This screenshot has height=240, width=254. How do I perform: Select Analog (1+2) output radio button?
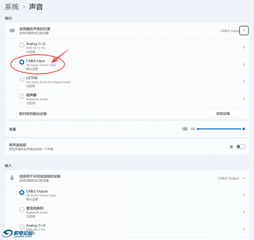click(22, 45)
